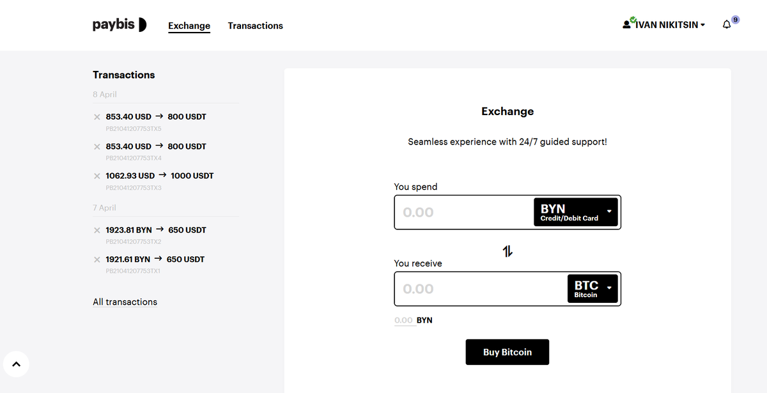Open the 1921.61 BYN to 650 USDT transaction
The image size is (767, 393).
155,259
